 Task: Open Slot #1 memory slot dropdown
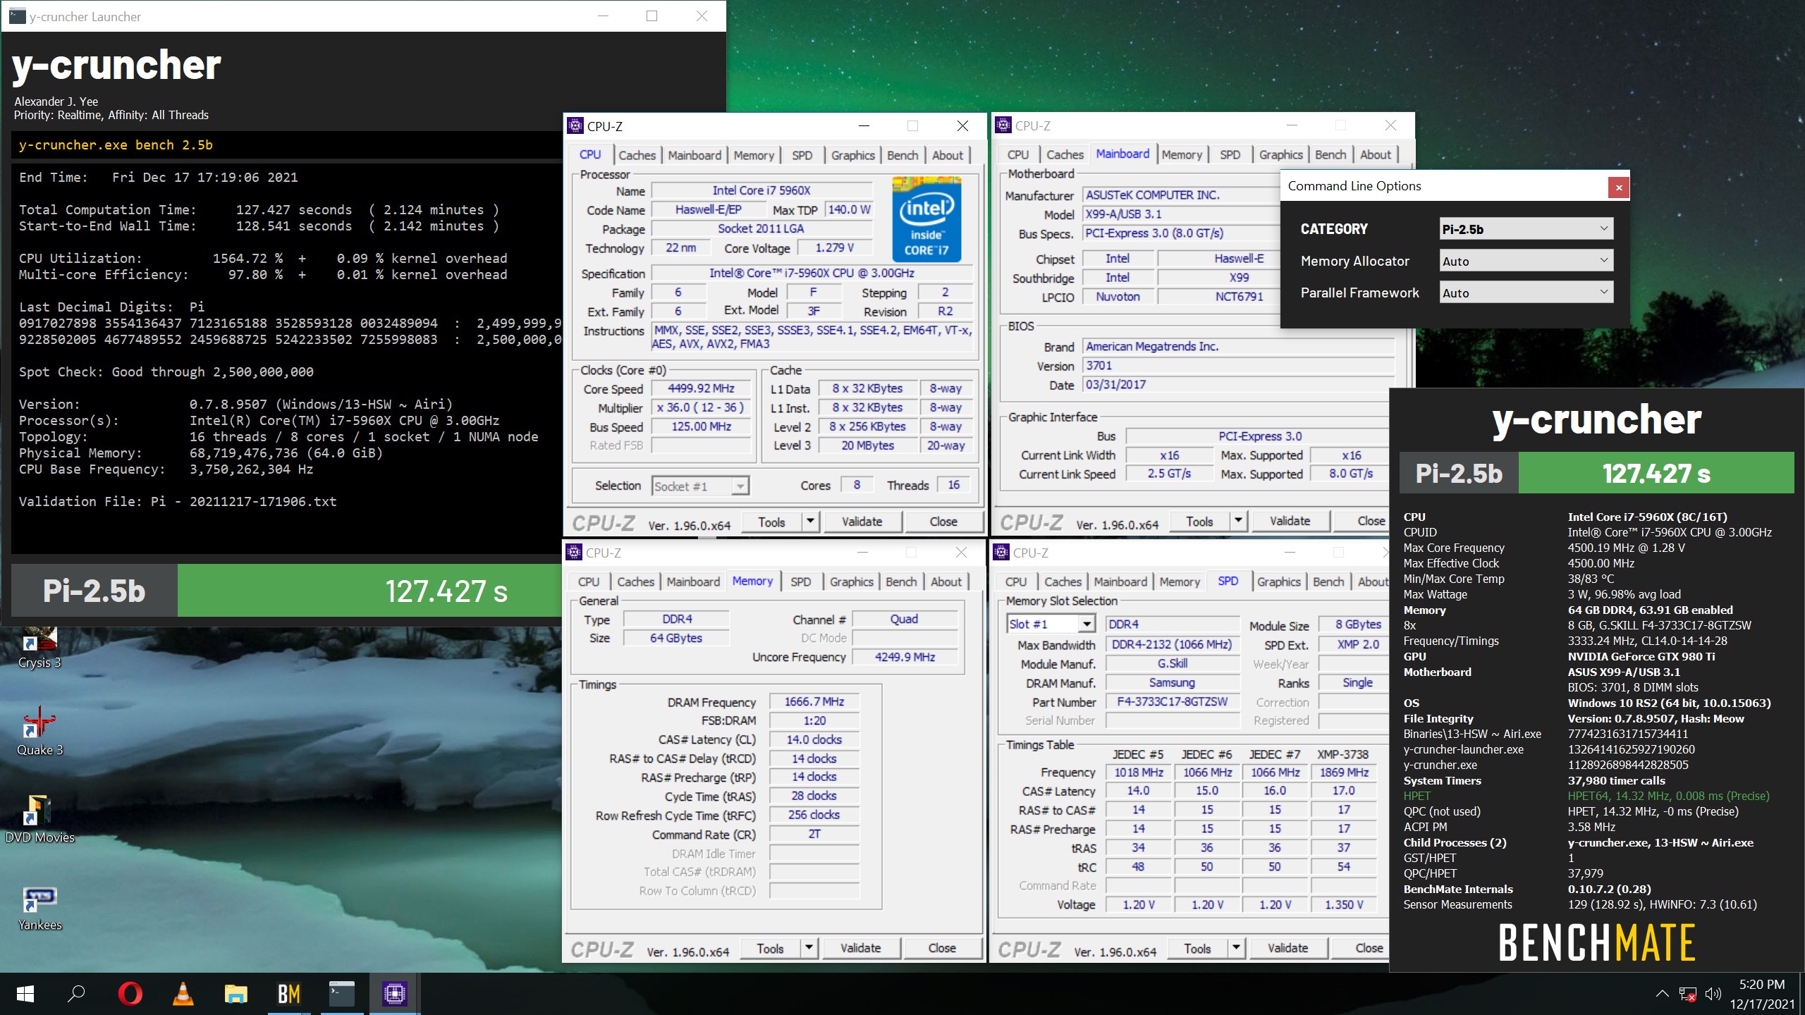1051,624
